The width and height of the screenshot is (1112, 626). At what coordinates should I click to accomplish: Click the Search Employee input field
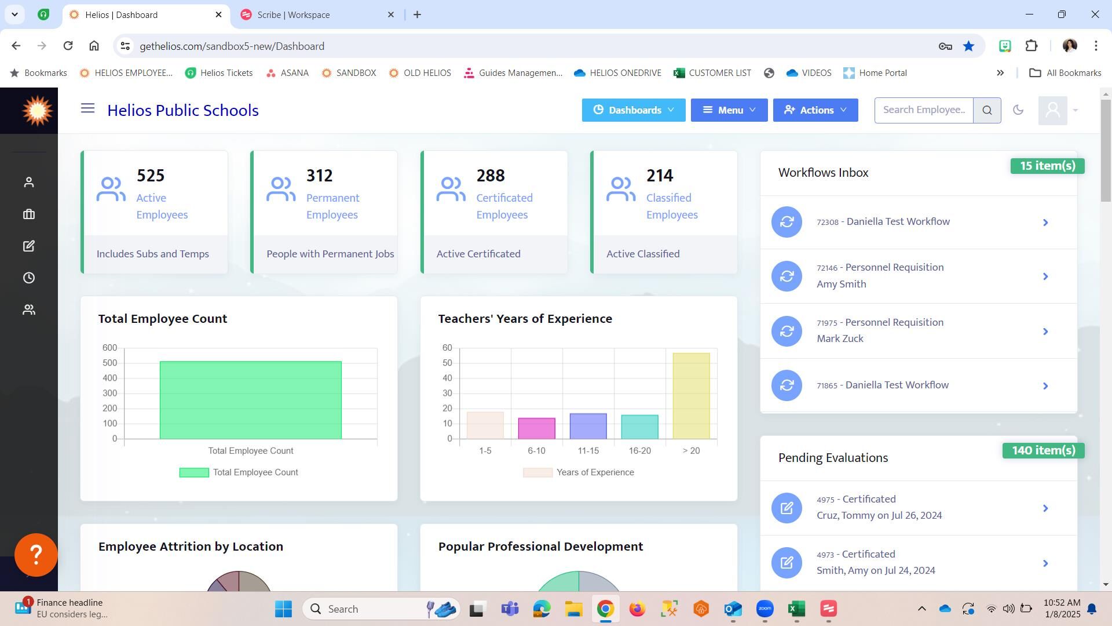point(923,110)
